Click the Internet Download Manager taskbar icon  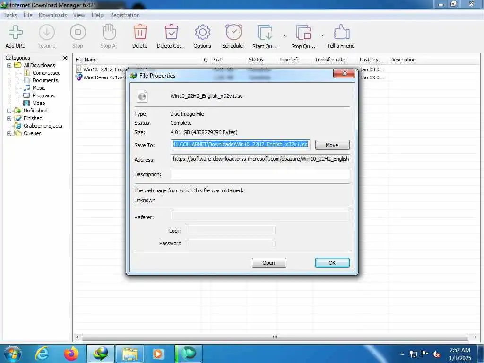pyautogui.click(x=101, y=354)
